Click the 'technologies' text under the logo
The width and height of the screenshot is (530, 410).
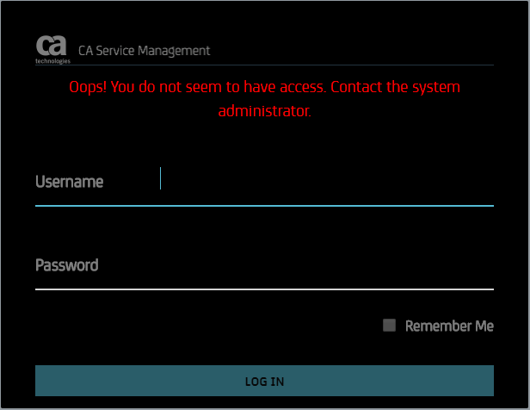pos(52,62)
